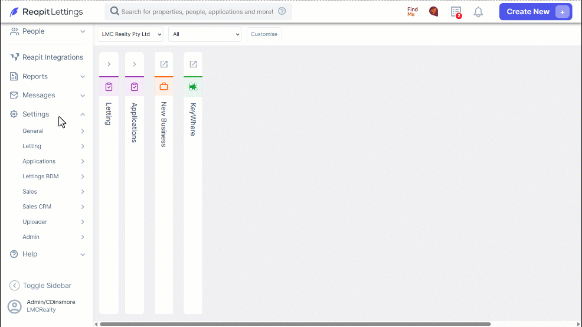Open KeyWhere via external link icon
The height and width of the screenshot is (327, 582).
193,64
